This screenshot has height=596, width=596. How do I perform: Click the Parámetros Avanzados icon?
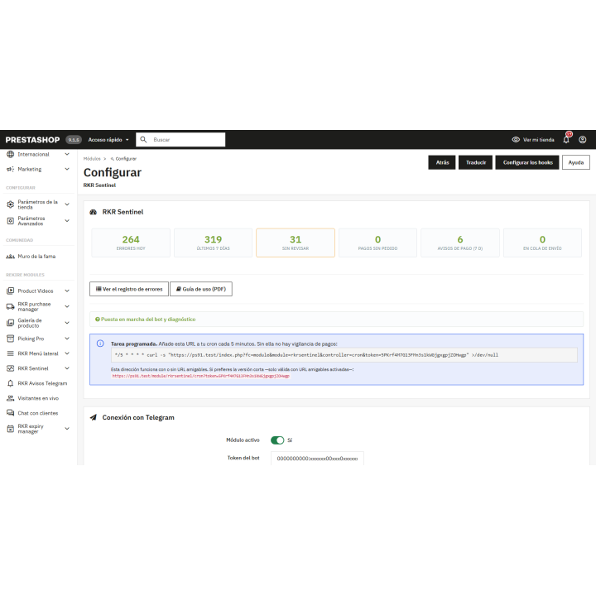pyautogui.click(x=10, y=221)
